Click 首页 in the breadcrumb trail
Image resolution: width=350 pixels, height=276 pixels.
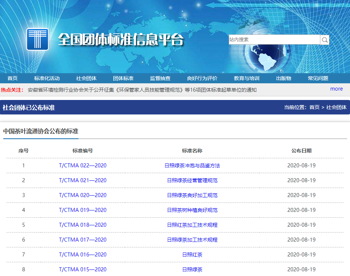click(314, 107)
